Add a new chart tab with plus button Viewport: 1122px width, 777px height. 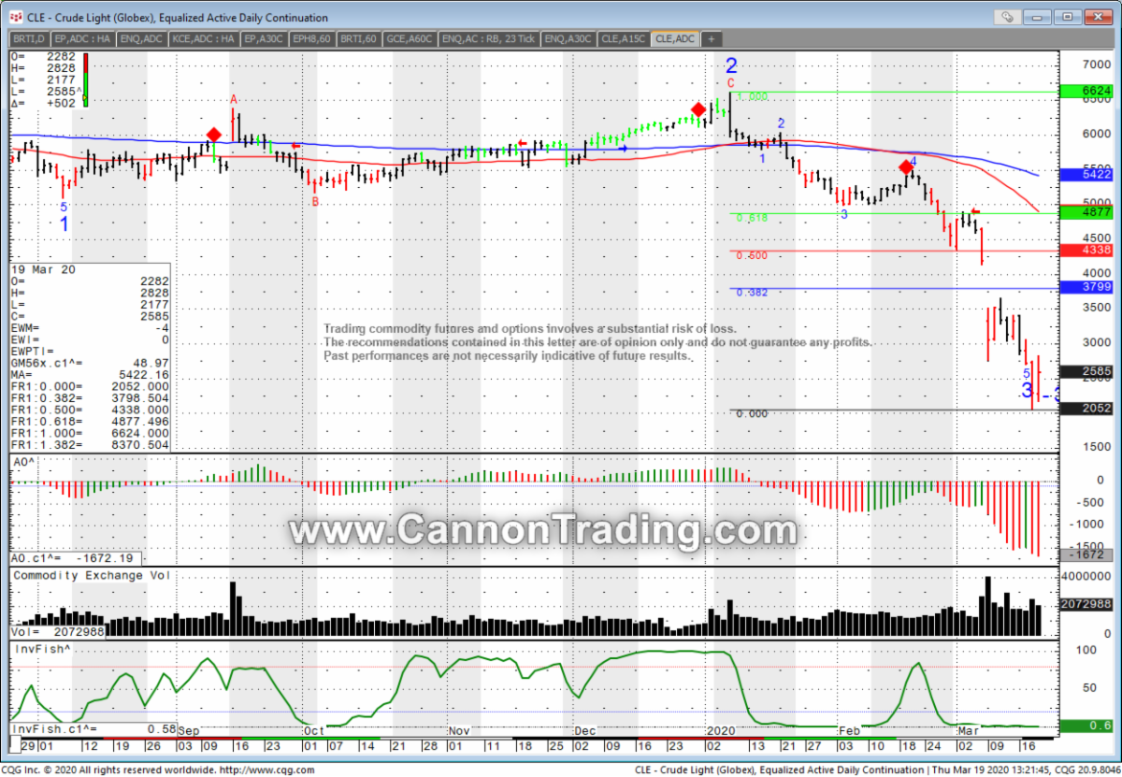[x=712, y=38]
